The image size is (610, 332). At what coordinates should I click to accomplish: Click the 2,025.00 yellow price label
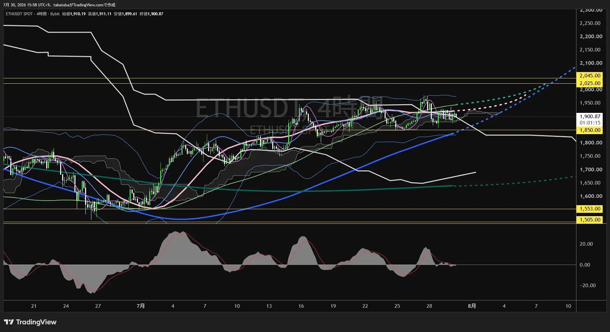tap(590, 83)
